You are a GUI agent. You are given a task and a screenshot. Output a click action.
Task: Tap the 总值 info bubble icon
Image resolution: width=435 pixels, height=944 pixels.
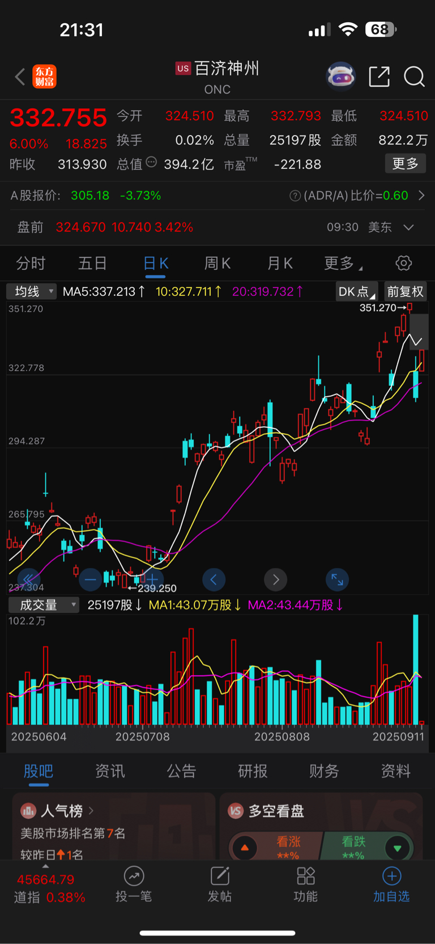(x=151, y=162)
